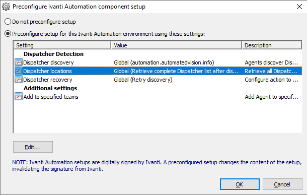The image size is (307, 195).
Task: Close the Preconfigure setup dialog window
Action: 299,7
